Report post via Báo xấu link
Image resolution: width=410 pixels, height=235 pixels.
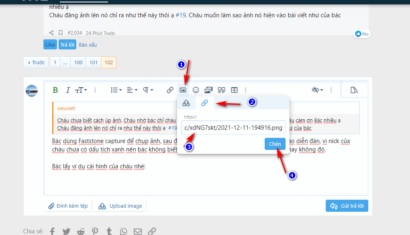point(88,45)
